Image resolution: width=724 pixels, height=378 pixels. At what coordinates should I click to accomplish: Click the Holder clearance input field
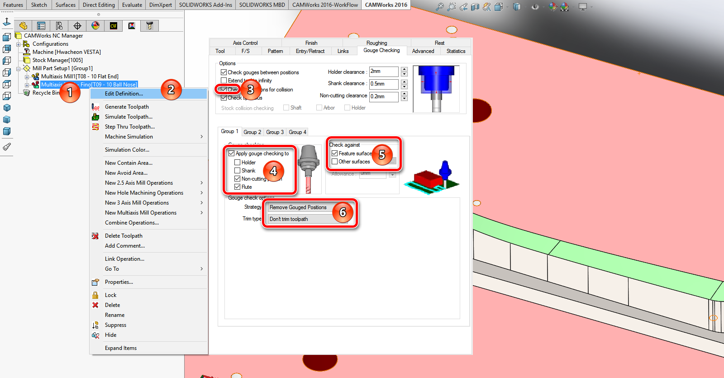pos(383,72)
